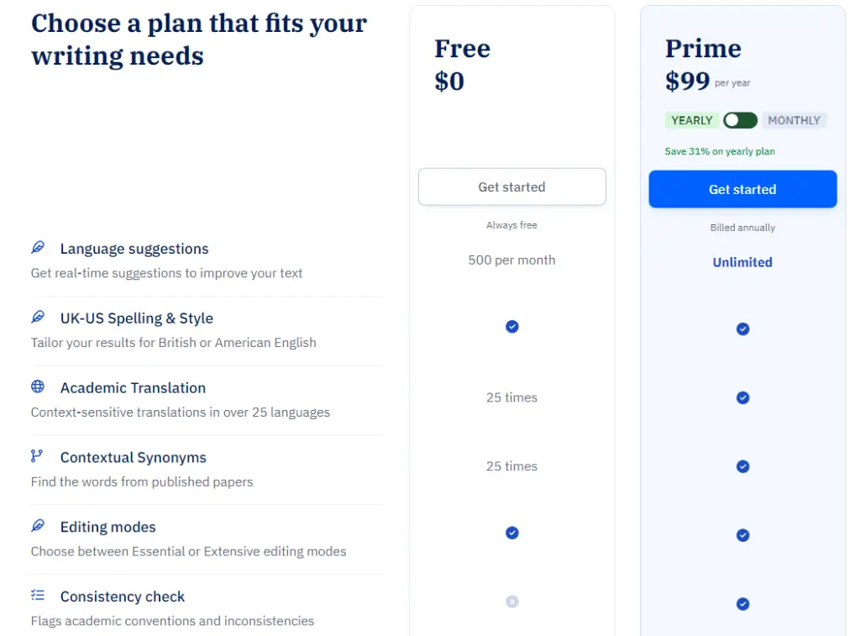Screen dimensions: 860x636
Task: Click Free plan checkmark for Editing modes
Action: click(511, 533)
